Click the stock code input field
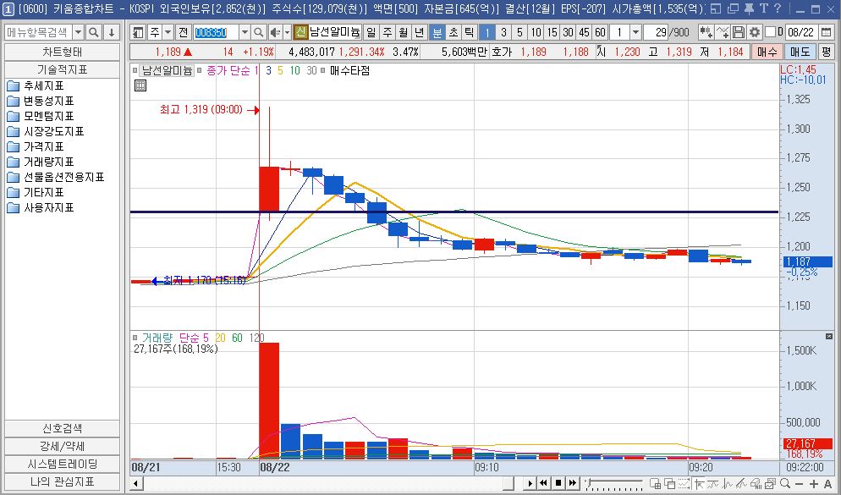This screenshot has width=841, height=495. 216,33
